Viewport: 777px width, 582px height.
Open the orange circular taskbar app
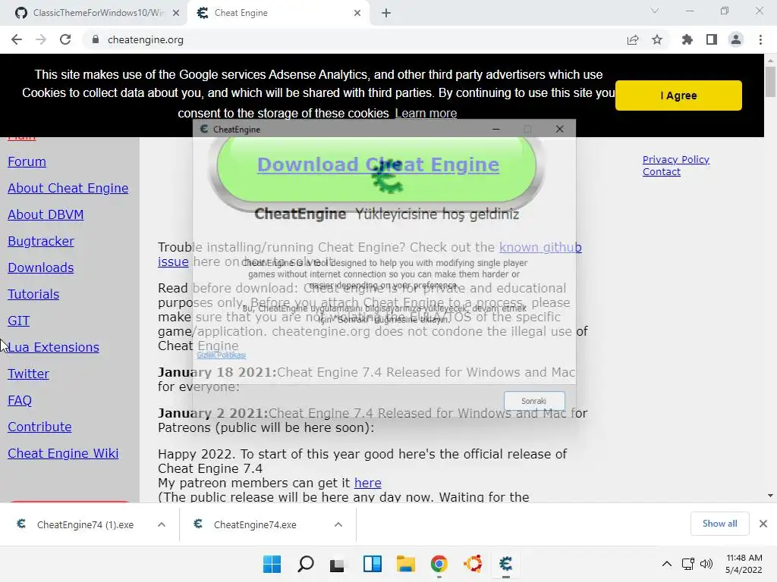[x=473, y=564]
